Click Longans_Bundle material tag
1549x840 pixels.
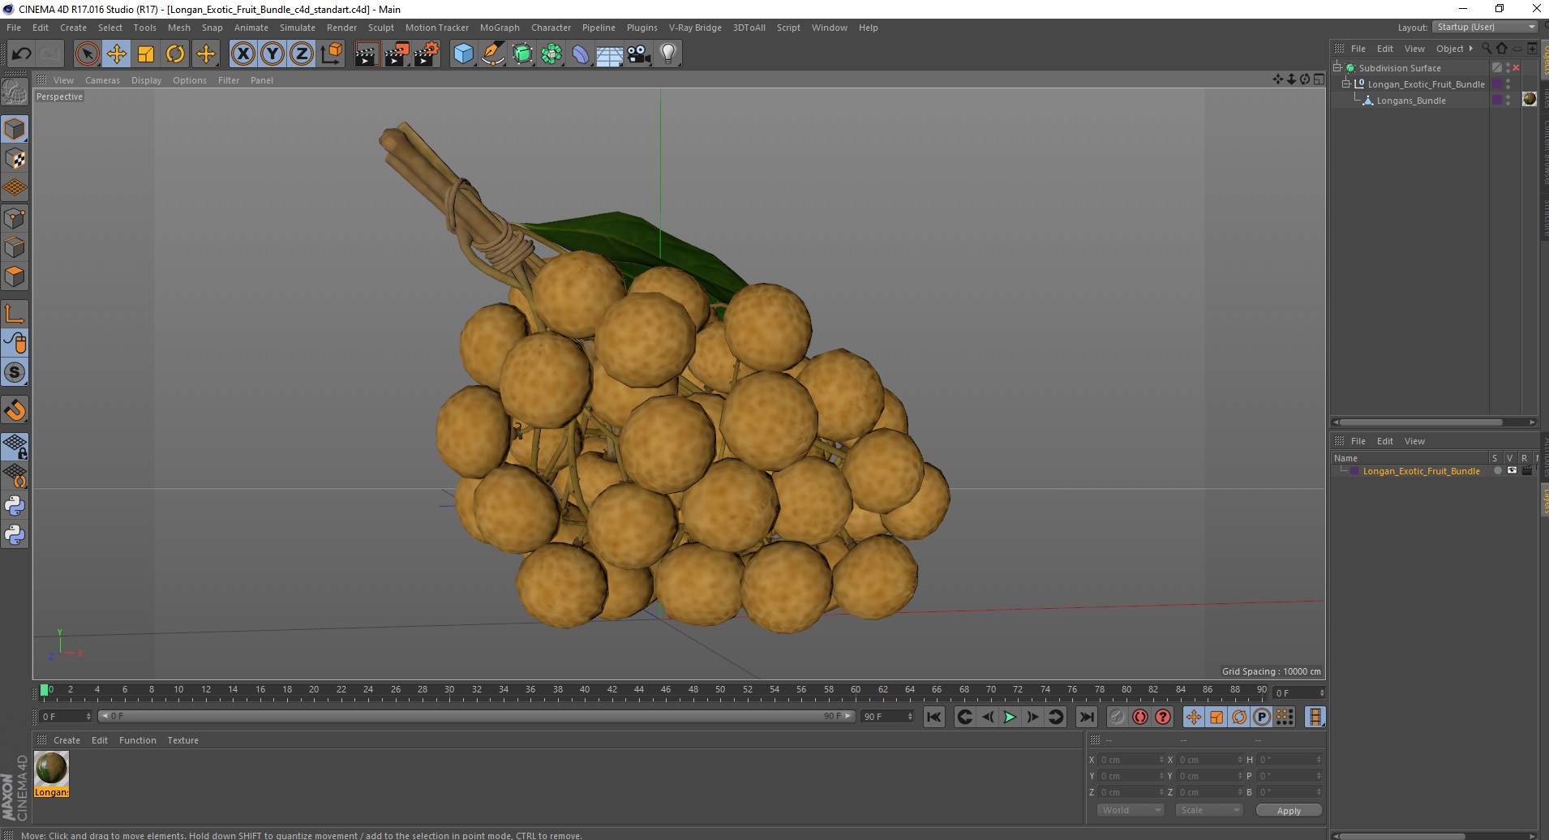[1529, 99]
